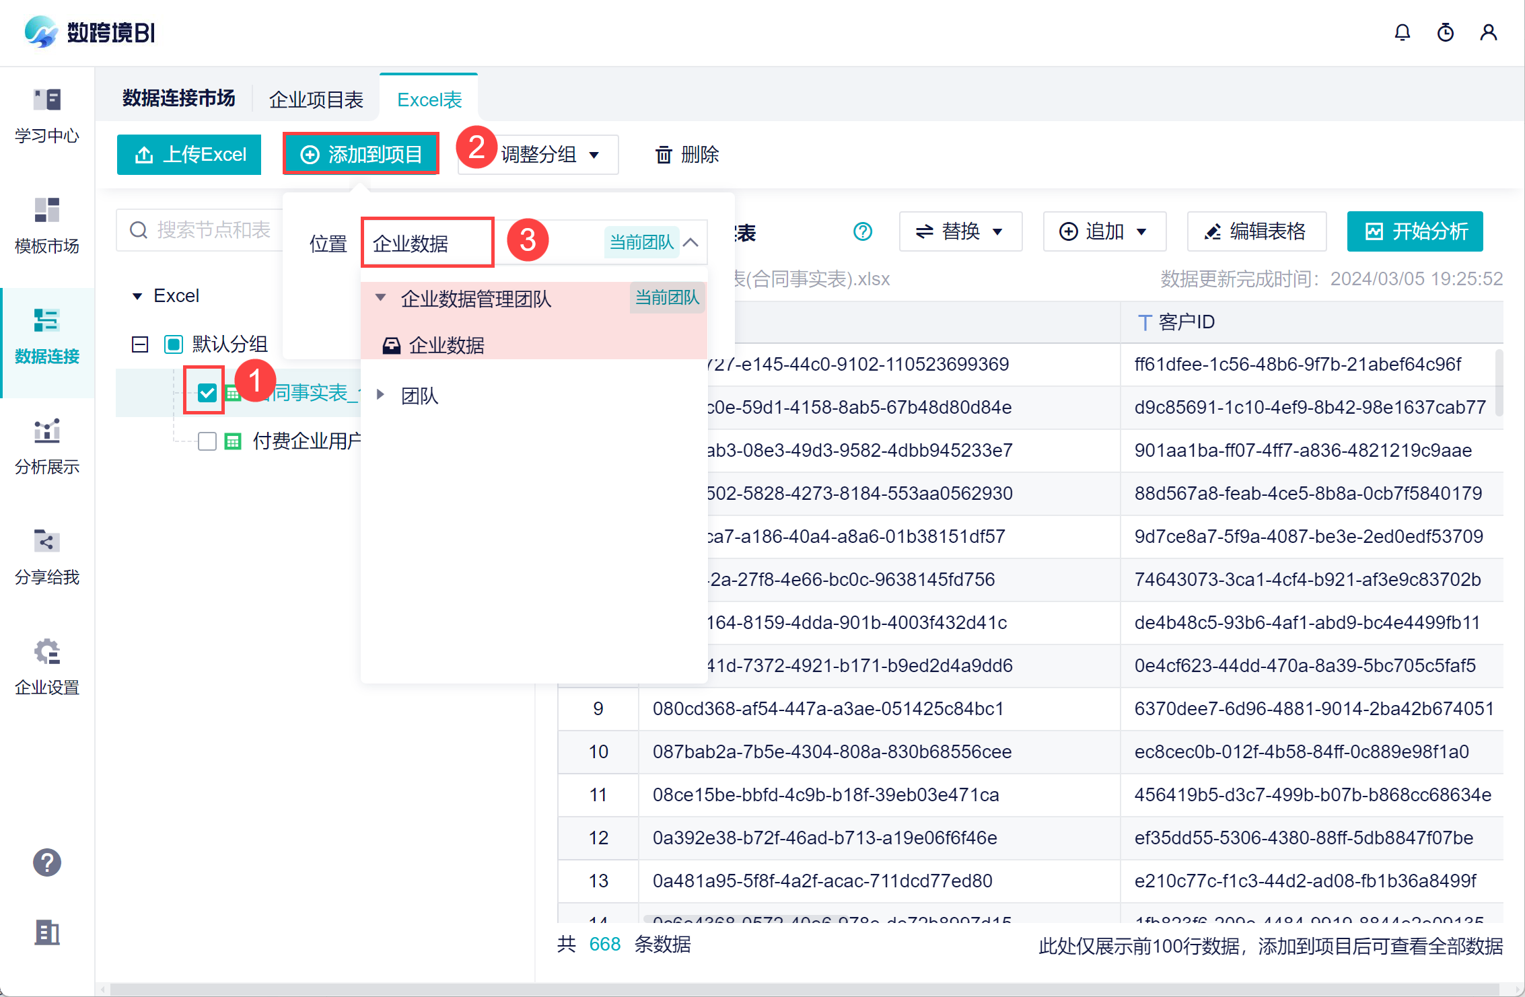Click the 开始分析 button

click(1415, 231)
